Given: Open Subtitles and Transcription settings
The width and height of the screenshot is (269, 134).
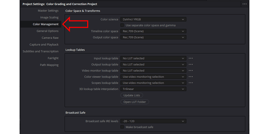Looking at the screenshot, I should pos(41,51).
